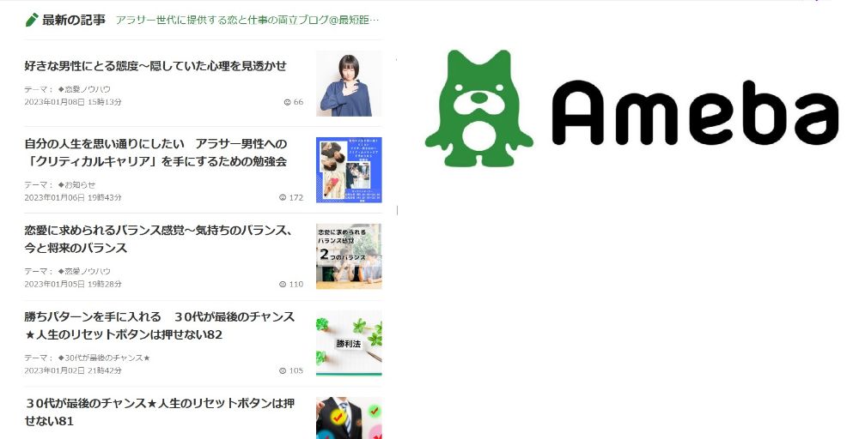Click the blue study session flyer thumbnail

[x=349, y=170]
